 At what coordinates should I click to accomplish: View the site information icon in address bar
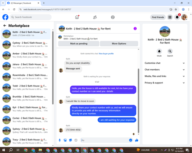coord(20,10)
